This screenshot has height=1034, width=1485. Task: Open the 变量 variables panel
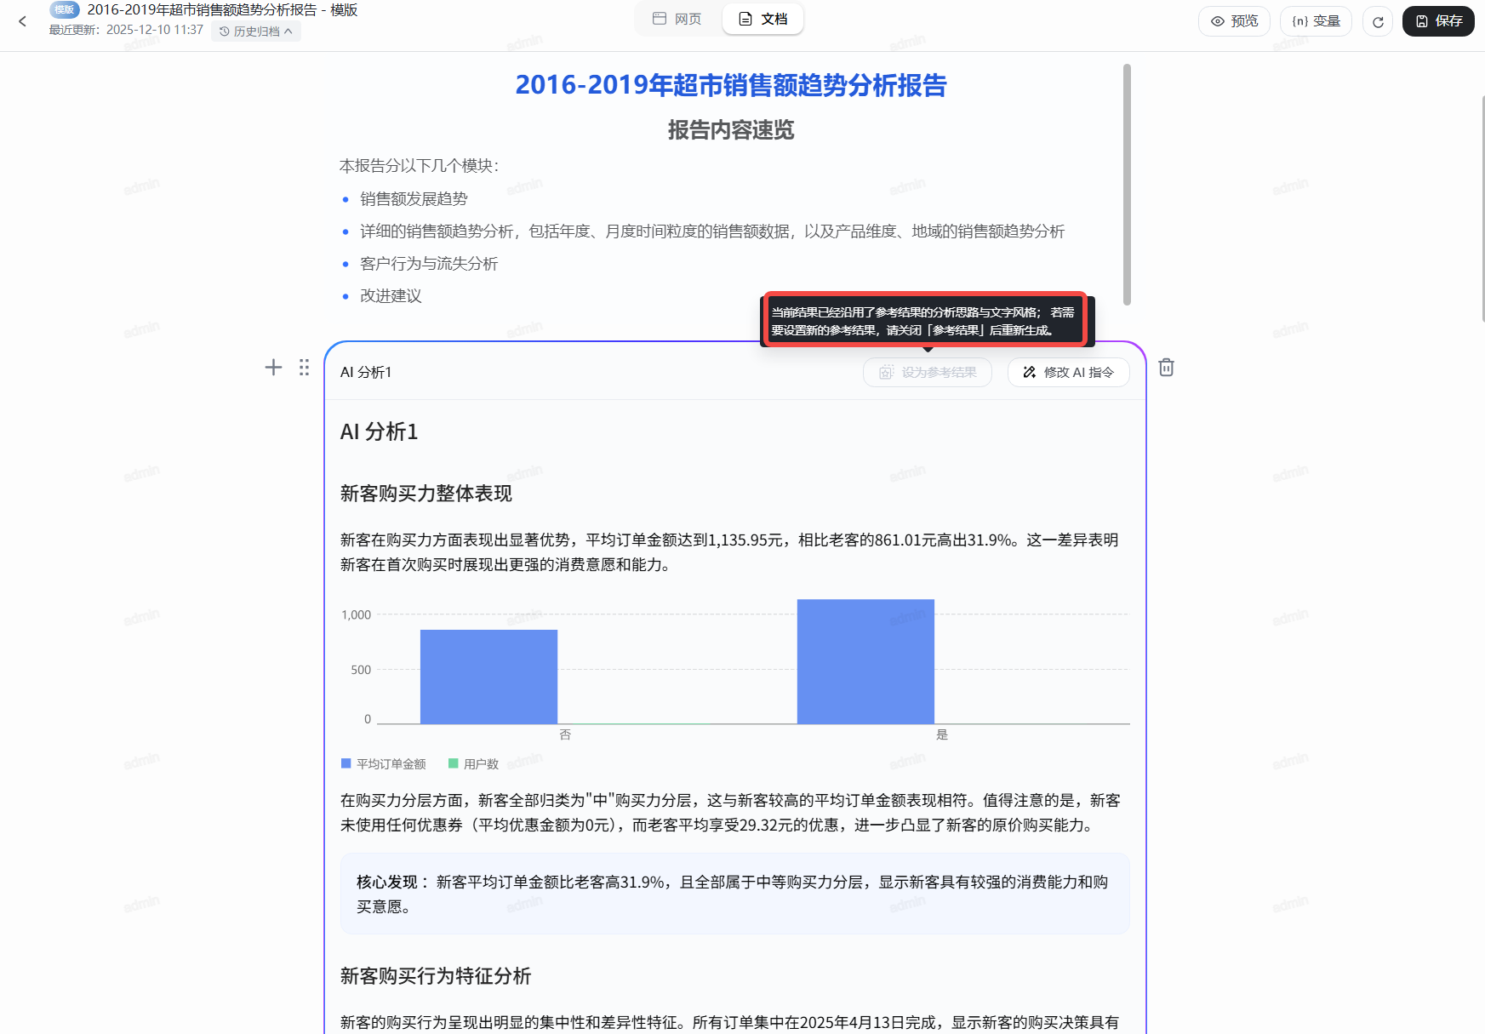[x=1316, y=21]
